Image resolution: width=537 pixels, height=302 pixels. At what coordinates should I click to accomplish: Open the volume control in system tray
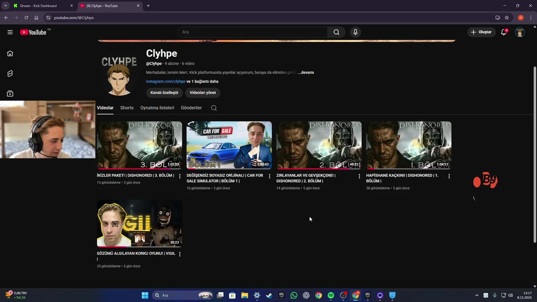(511, 295)
